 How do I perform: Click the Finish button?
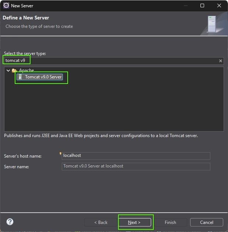170,222
